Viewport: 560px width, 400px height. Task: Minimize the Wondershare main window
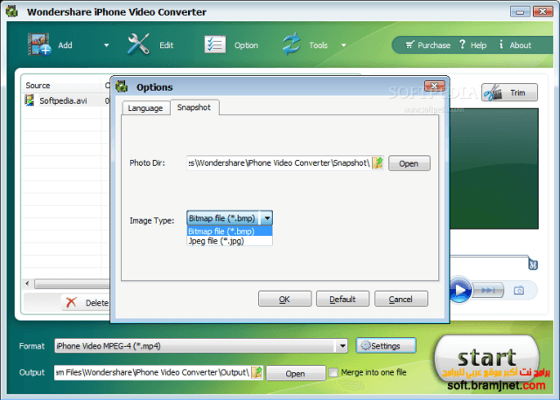point(520,11)
